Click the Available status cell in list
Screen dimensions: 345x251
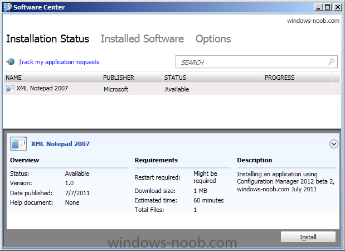pos(177,89)
